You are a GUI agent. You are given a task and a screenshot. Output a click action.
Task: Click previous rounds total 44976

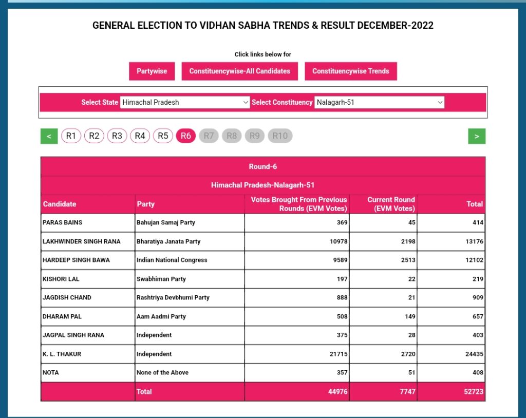338,391
